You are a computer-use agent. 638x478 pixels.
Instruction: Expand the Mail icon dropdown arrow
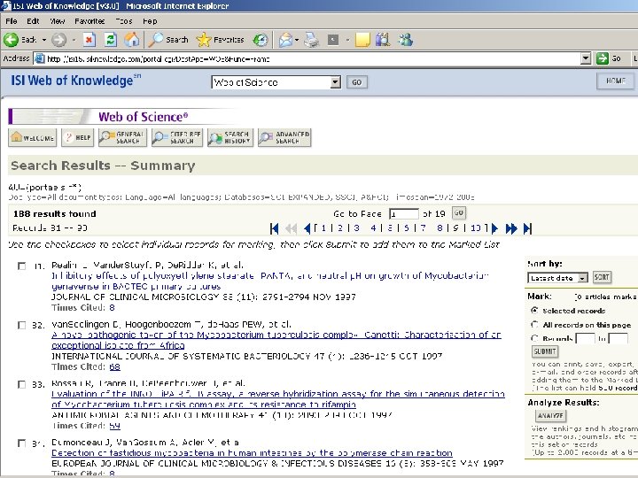(x=297, y=40)
